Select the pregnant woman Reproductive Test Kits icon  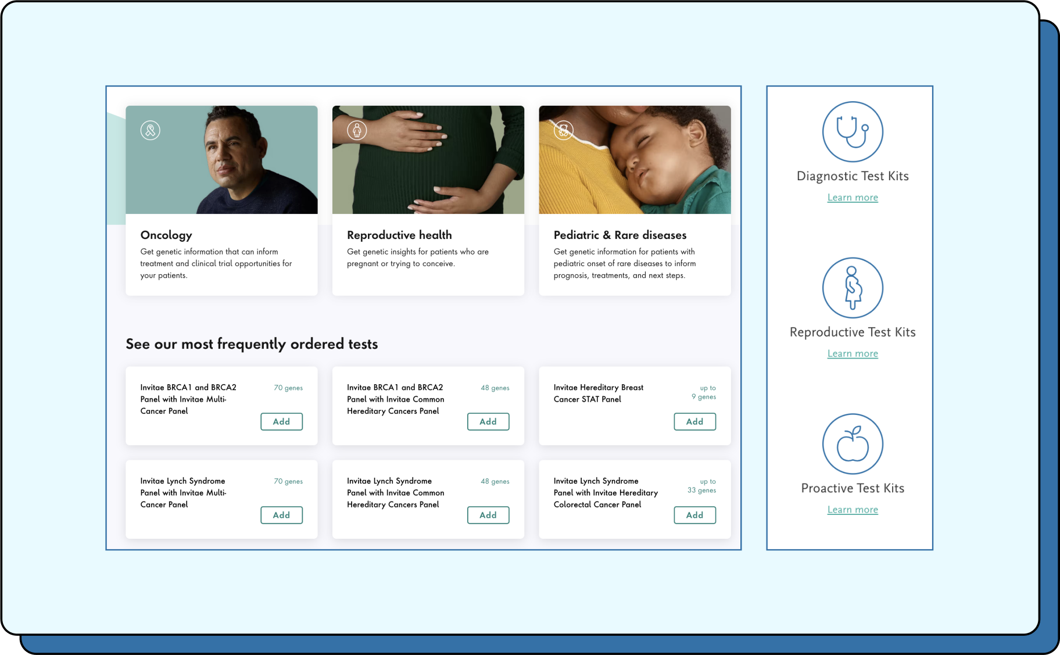click(853, 288)
